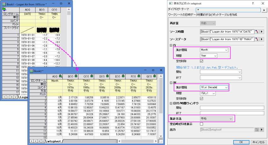Select wtspivot sheet tab in Book2
Screen dimensions: 268x145
coord(54,141)
